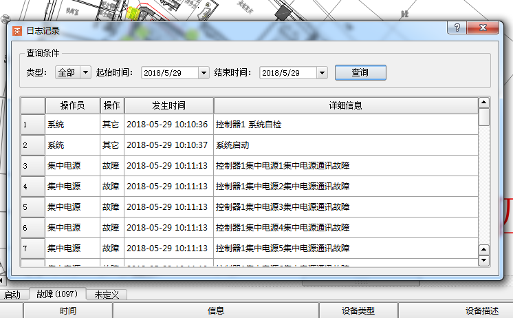Click the 查询 button
Viewport: 513px width, 318px height.
click(360, 72)
